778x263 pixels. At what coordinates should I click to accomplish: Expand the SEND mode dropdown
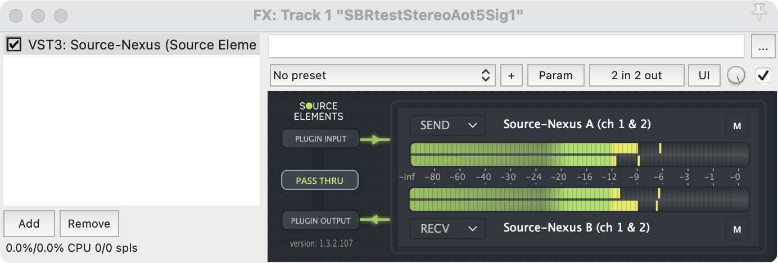pos(447,125)
